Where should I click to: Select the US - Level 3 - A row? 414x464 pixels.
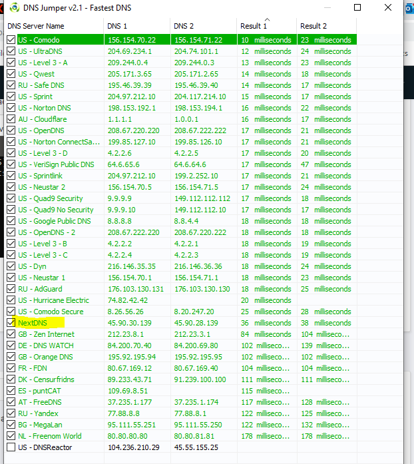click(x=43, y=63)
